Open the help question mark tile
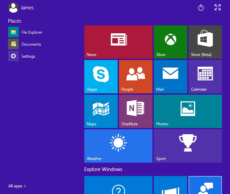Image resolution: width=230 pixels, height=194 pixels. click(x=118, y=185)
